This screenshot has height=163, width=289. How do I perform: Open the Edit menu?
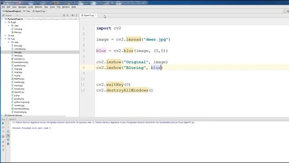[x=9, y=7]
